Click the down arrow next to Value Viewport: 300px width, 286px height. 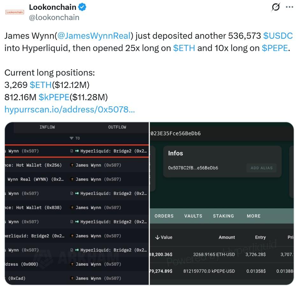click(x=157, y=237)
